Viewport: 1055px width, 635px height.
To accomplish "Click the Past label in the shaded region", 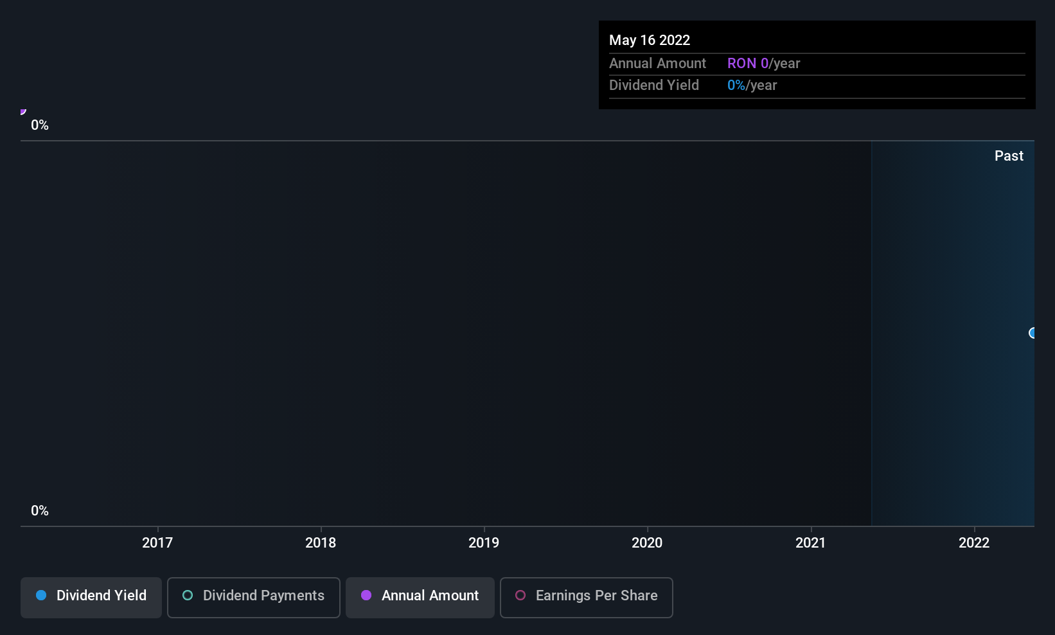I will pos(1009,156).
